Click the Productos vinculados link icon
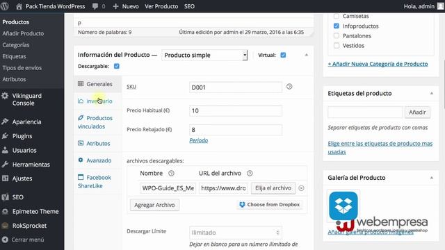Viewport: 445px width, 250px height. [x=81, y=117]
